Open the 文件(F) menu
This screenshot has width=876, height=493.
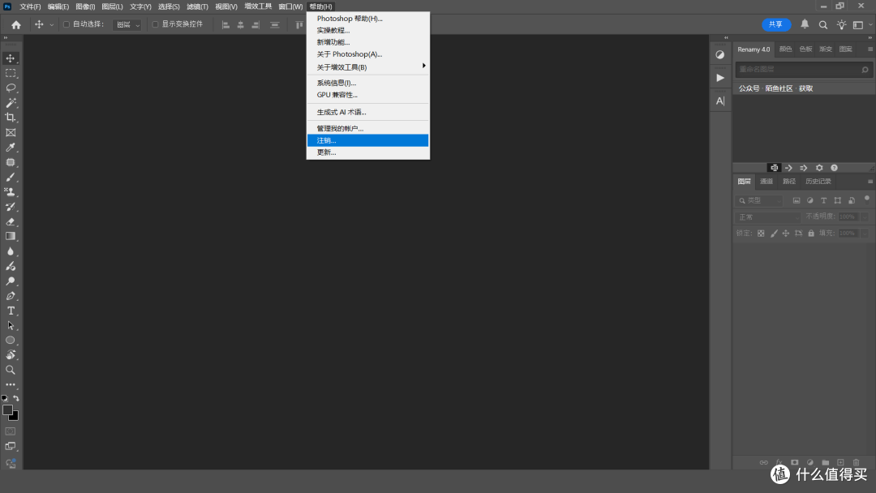pos(30,6)
